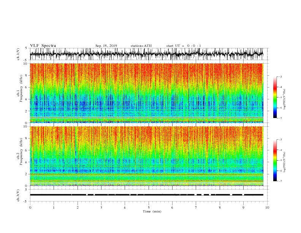Click the ch.2 log(PSD) colorbar label
Screen dimensions: 301x233
pos(284,162)
